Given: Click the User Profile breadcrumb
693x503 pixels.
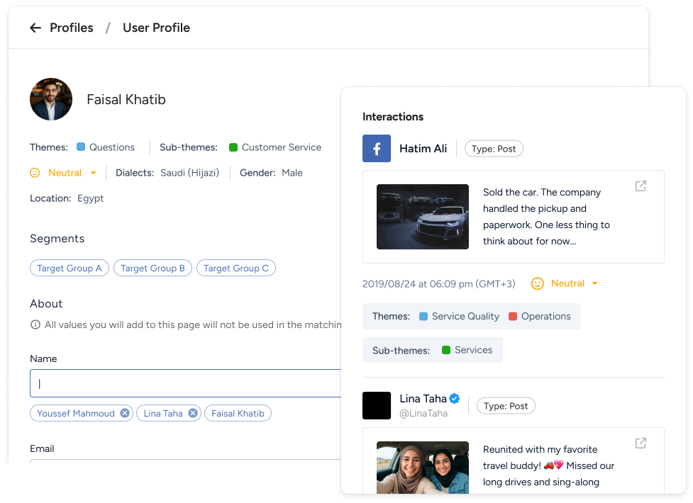Looking at the screenshot, I should pyautogui.click(x=157, y=28).
